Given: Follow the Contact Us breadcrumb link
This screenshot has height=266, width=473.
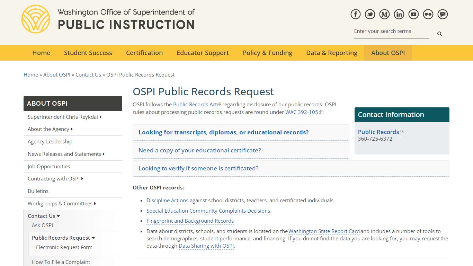Looking at the screenshot, I should (x=88, y=74).
